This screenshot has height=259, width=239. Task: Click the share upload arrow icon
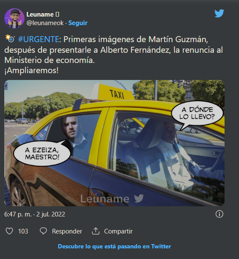click(95, 231)
